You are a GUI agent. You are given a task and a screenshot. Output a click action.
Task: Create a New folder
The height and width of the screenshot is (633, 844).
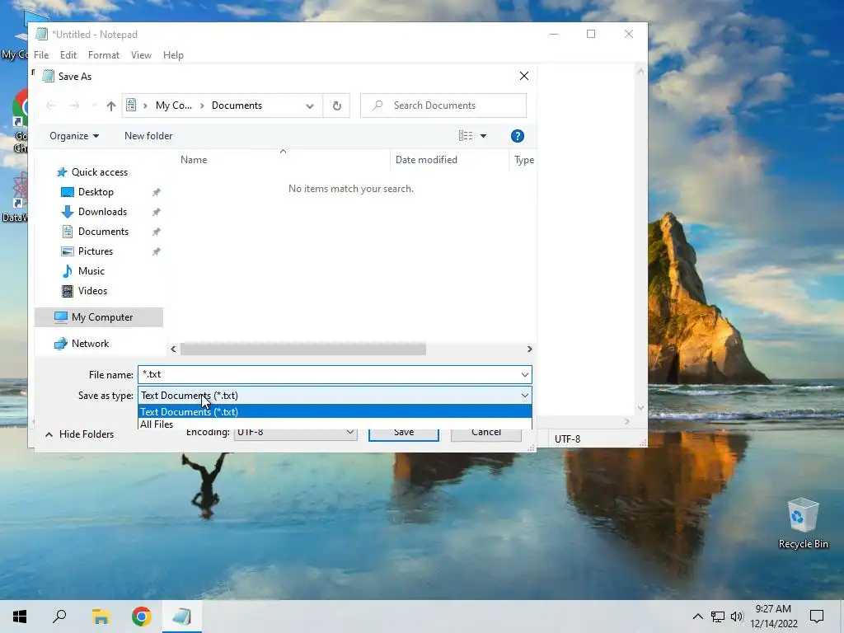[148, 136]
